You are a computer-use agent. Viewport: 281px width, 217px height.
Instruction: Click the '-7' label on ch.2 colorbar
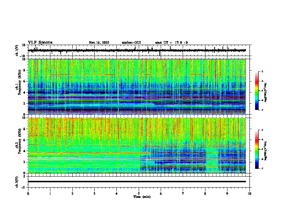pyautogui.click(x=262, y=168)
